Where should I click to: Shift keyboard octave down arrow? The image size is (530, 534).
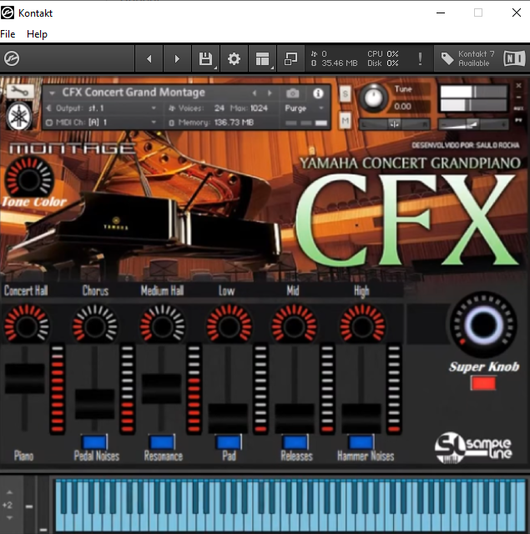[x=9, y=518]
